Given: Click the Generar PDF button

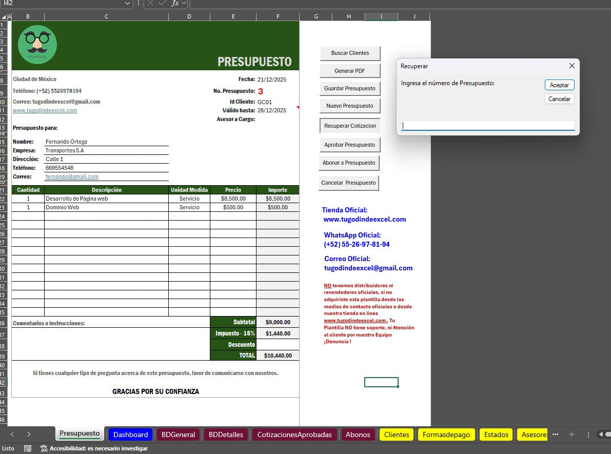Looking at the screenshot, I should 350,70.
